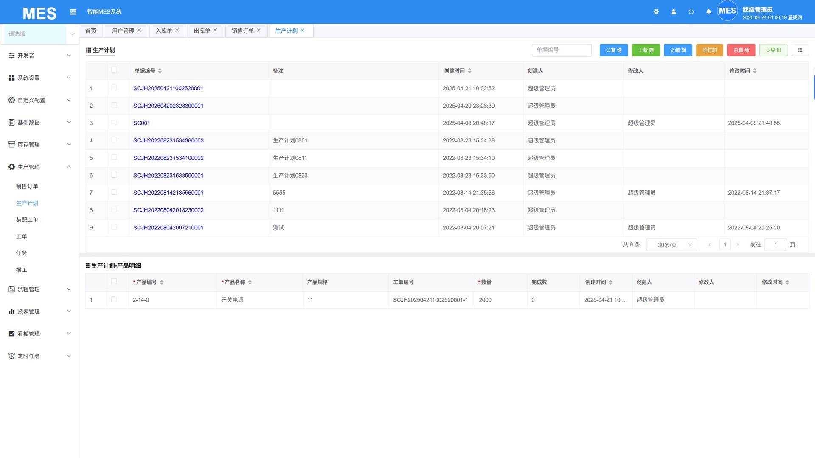This screenshot has height=458, width=815.
Task: Sort by 创建时间 column arrows
Action: coord(469,71)
